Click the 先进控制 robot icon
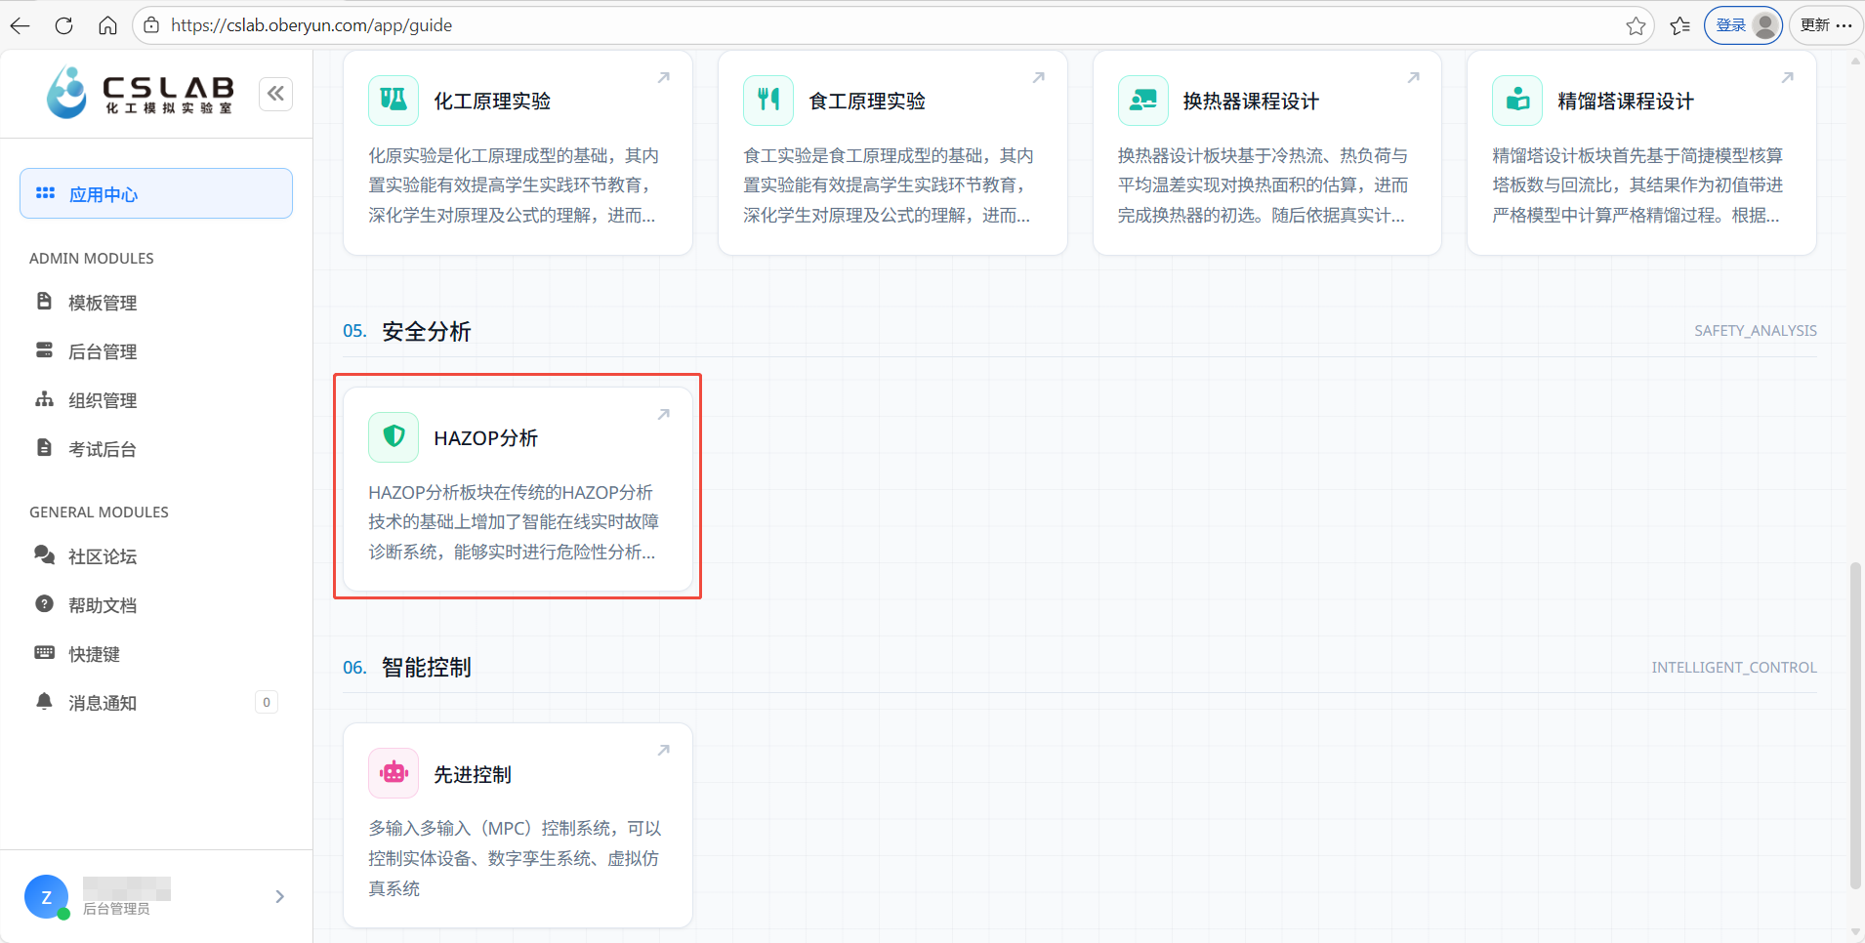The image size is (1865, 943). point(394,773)
